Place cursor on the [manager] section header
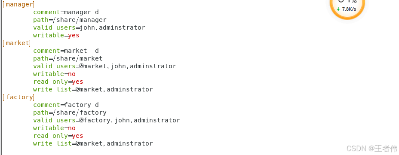 [x=18, y=4]
